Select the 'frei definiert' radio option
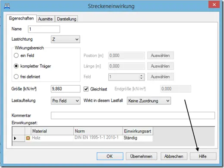 click(16, 77)
